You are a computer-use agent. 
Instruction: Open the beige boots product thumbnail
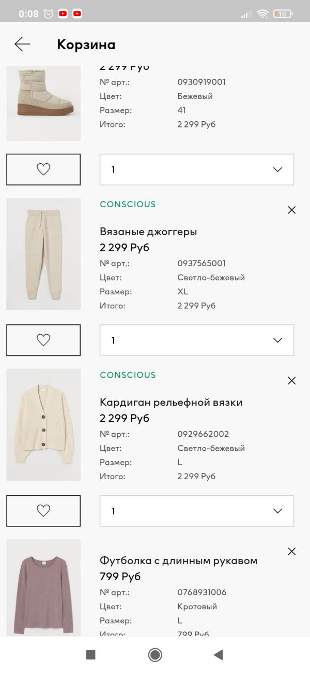43,103
